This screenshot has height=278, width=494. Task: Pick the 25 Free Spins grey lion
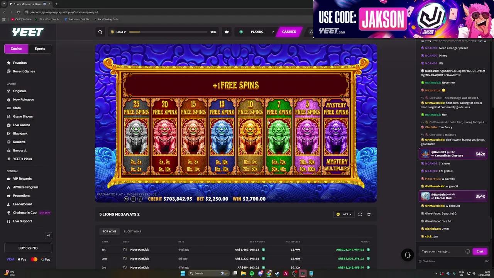pyautogui.click(x=136, y=137)
